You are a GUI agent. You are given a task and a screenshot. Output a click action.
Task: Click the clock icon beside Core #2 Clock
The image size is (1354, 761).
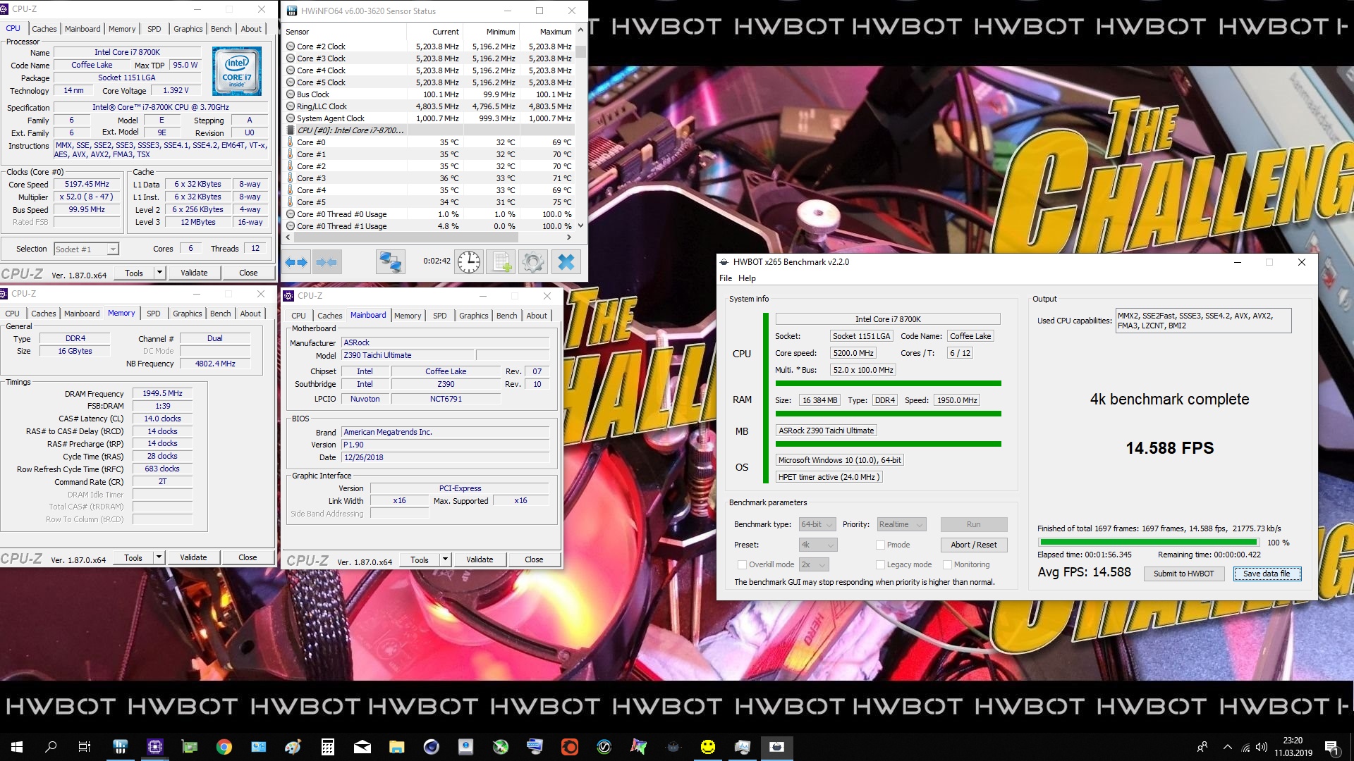coord(291,47)
